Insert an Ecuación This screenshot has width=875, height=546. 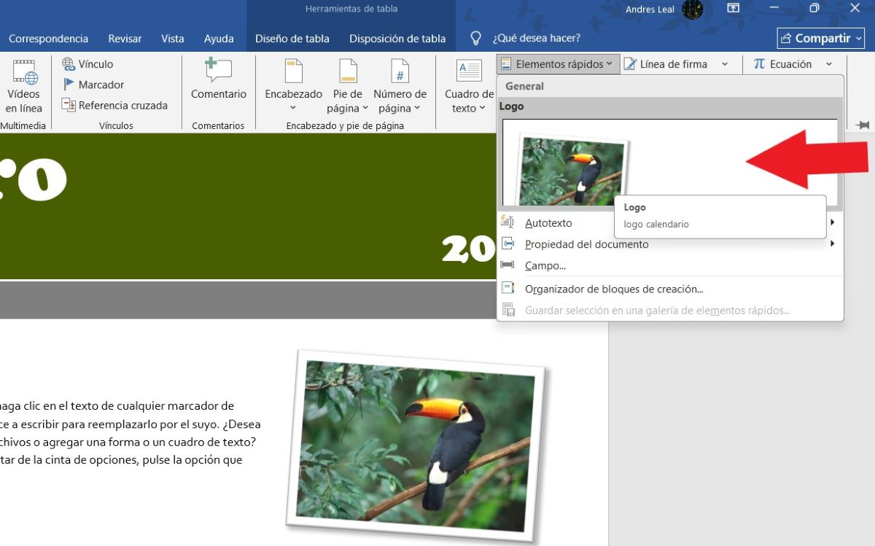point(782,64)
